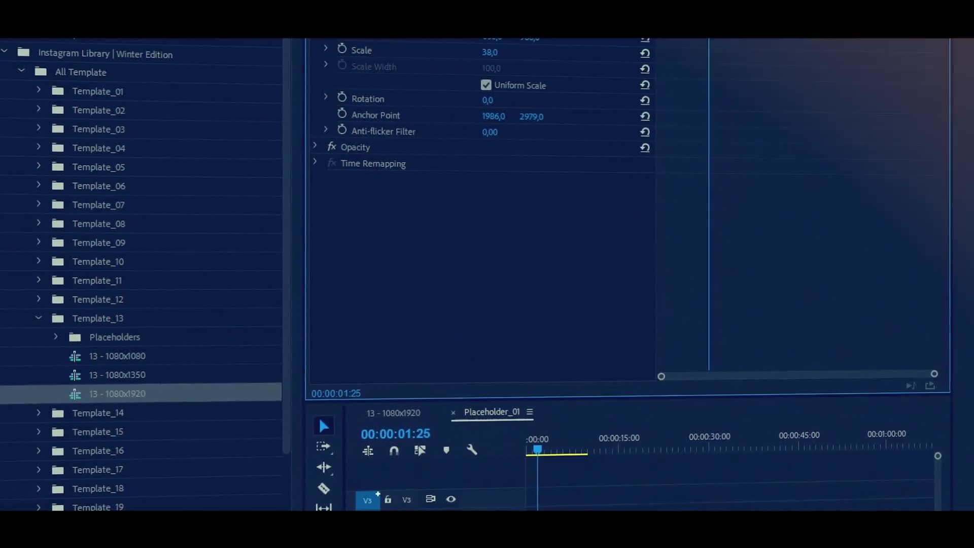The width and height of the screenshot is (974, 548).
Task: Edit Anchor Point X value 1986,0
Action: coord(494,117)
